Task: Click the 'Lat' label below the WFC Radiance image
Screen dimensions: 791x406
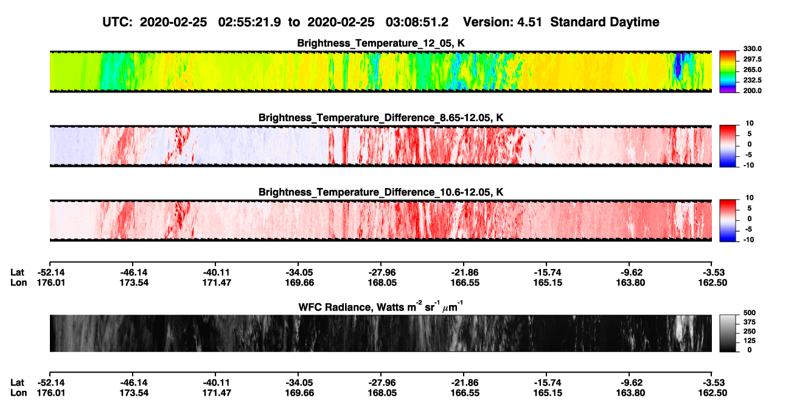Action: pyautogui.click(x=17, y=383)
